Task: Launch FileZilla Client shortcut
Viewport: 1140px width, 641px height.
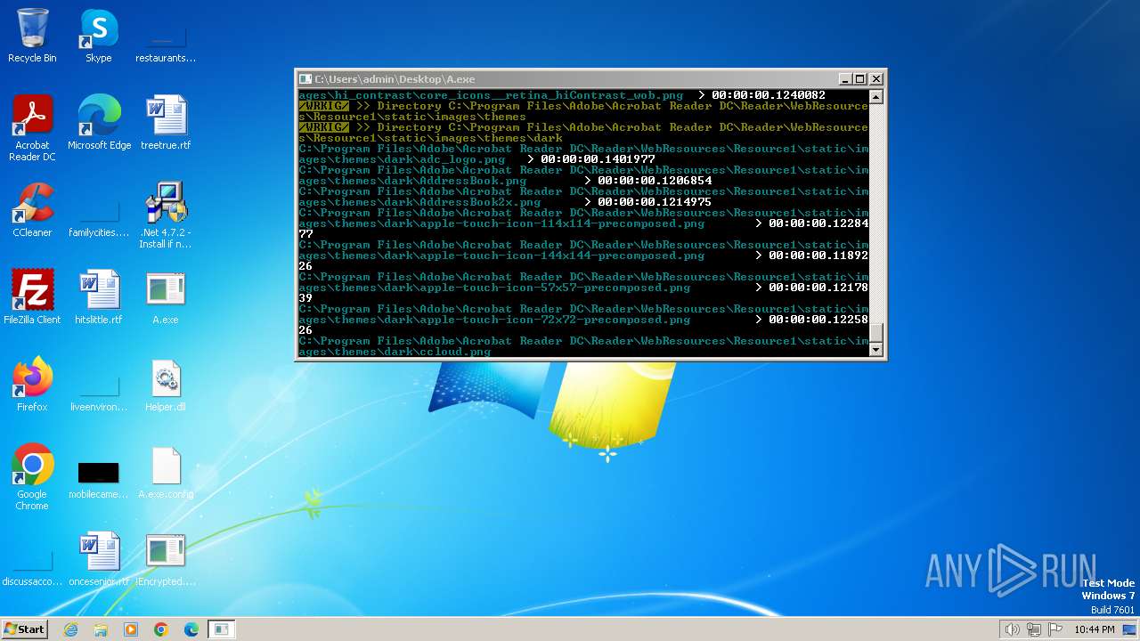Action: tap(32, 297)
